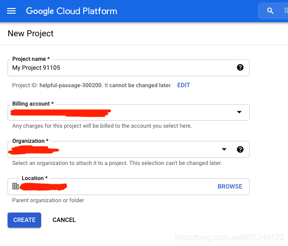
Task: Click 'Select an organization to attach' hint text
Action: coord(117,163)
